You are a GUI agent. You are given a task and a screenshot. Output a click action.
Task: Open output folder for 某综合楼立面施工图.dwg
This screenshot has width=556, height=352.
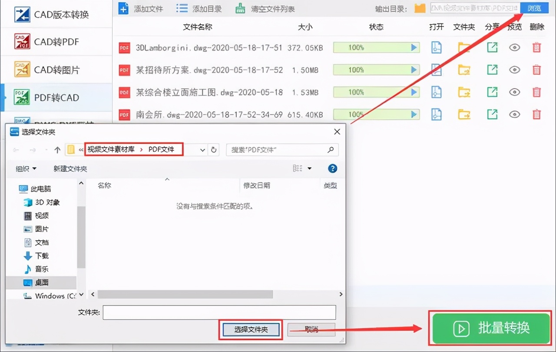464,92
